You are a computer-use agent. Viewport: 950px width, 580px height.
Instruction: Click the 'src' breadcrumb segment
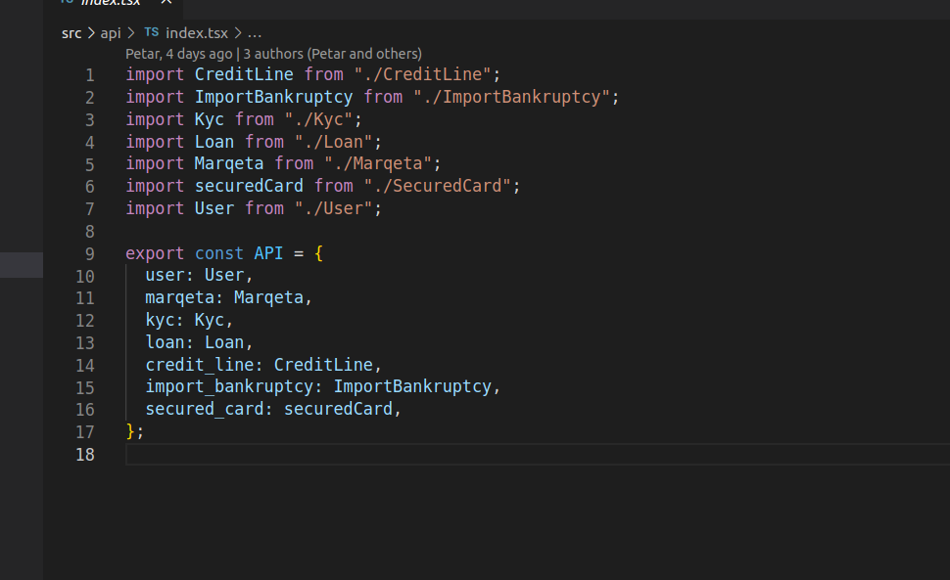(x=71, y=33)
